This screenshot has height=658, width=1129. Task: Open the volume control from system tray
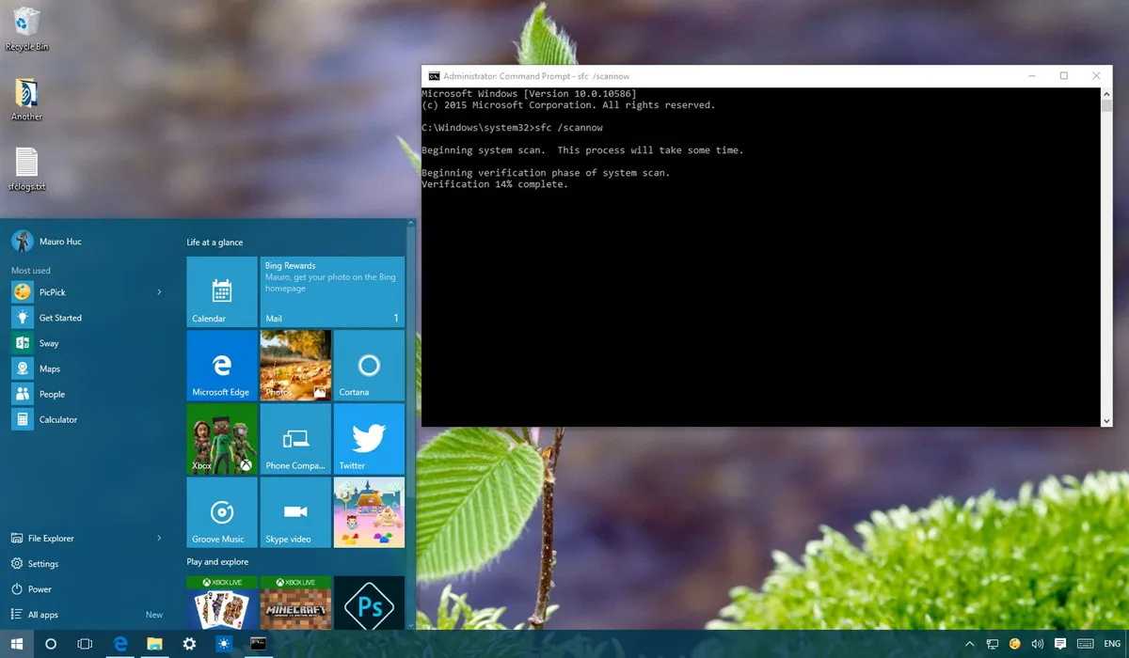click(x=1038, y=645)
